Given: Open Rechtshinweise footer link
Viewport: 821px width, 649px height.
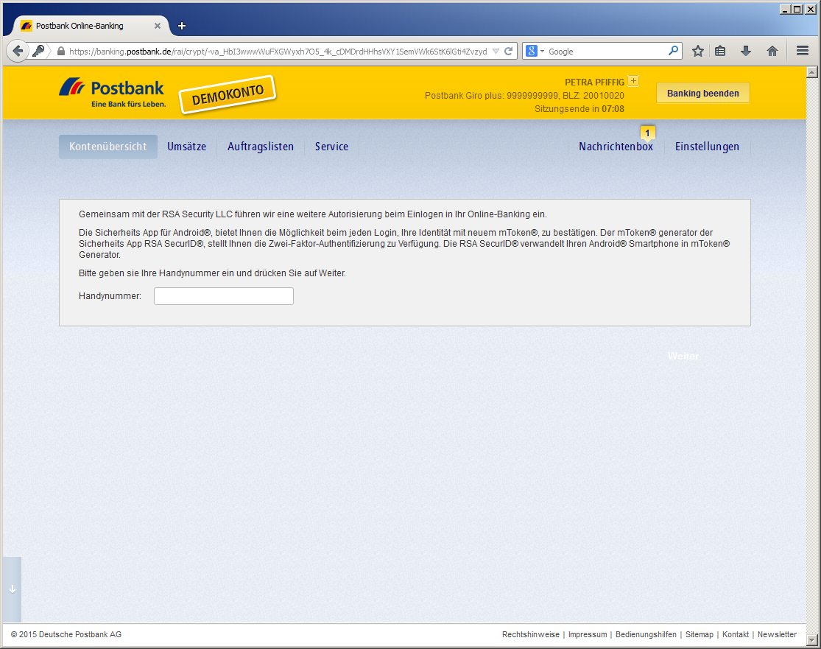Looking at the screenshot, I should tap(530, 634).
